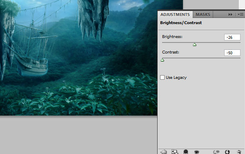The height and width of the screenshot is (154, 245).
Task: Reset adjustment to defaults icon
Action: pyautogui.click(x=227, y=152)
